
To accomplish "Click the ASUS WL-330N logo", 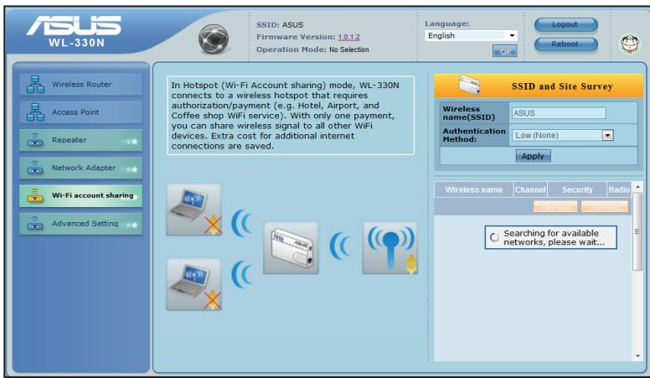I will coord(74,31).
